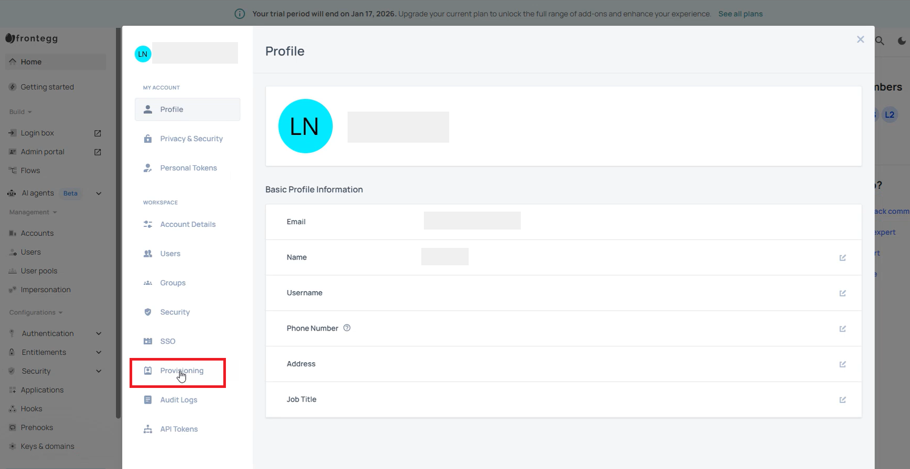Go to Home in sidebar
910x469 pixels.
point(55,62)
